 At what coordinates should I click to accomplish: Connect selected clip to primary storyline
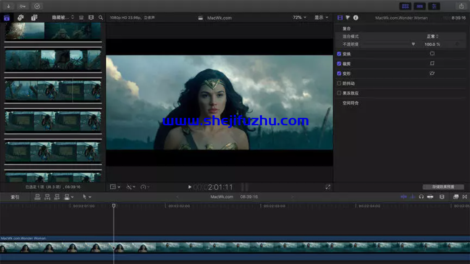(x=37, y=197)
